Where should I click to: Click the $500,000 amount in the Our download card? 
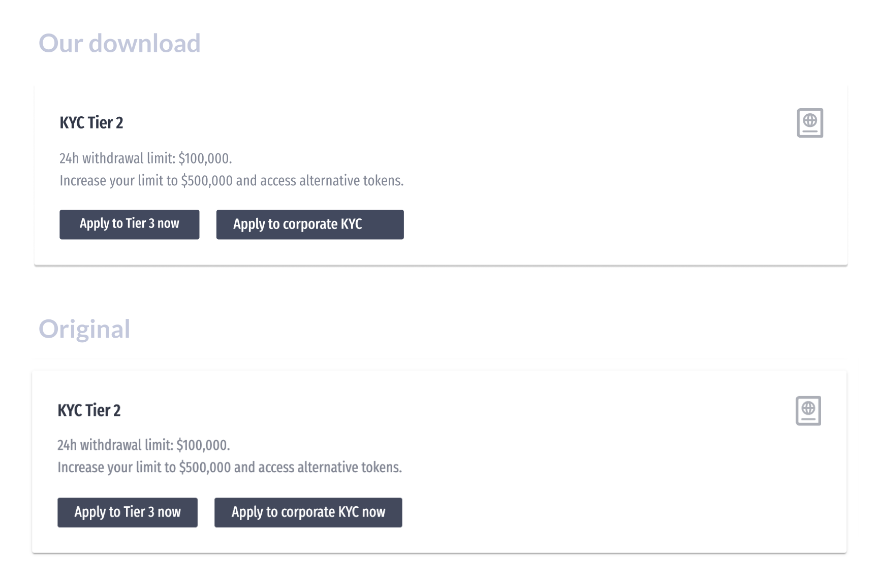tap(207, 181)
